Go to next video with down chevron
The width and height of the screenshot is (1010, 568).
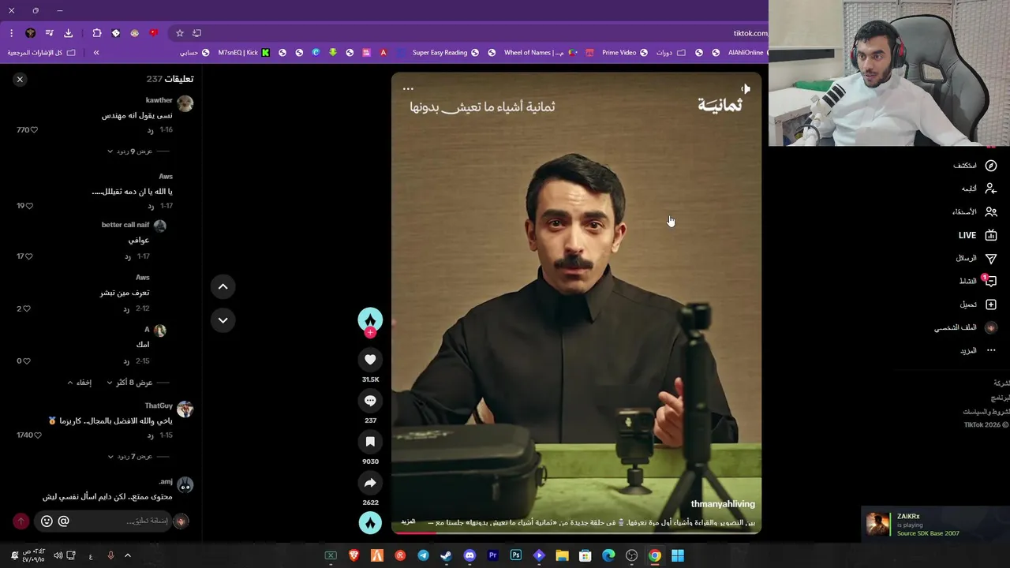coord(223,319)
